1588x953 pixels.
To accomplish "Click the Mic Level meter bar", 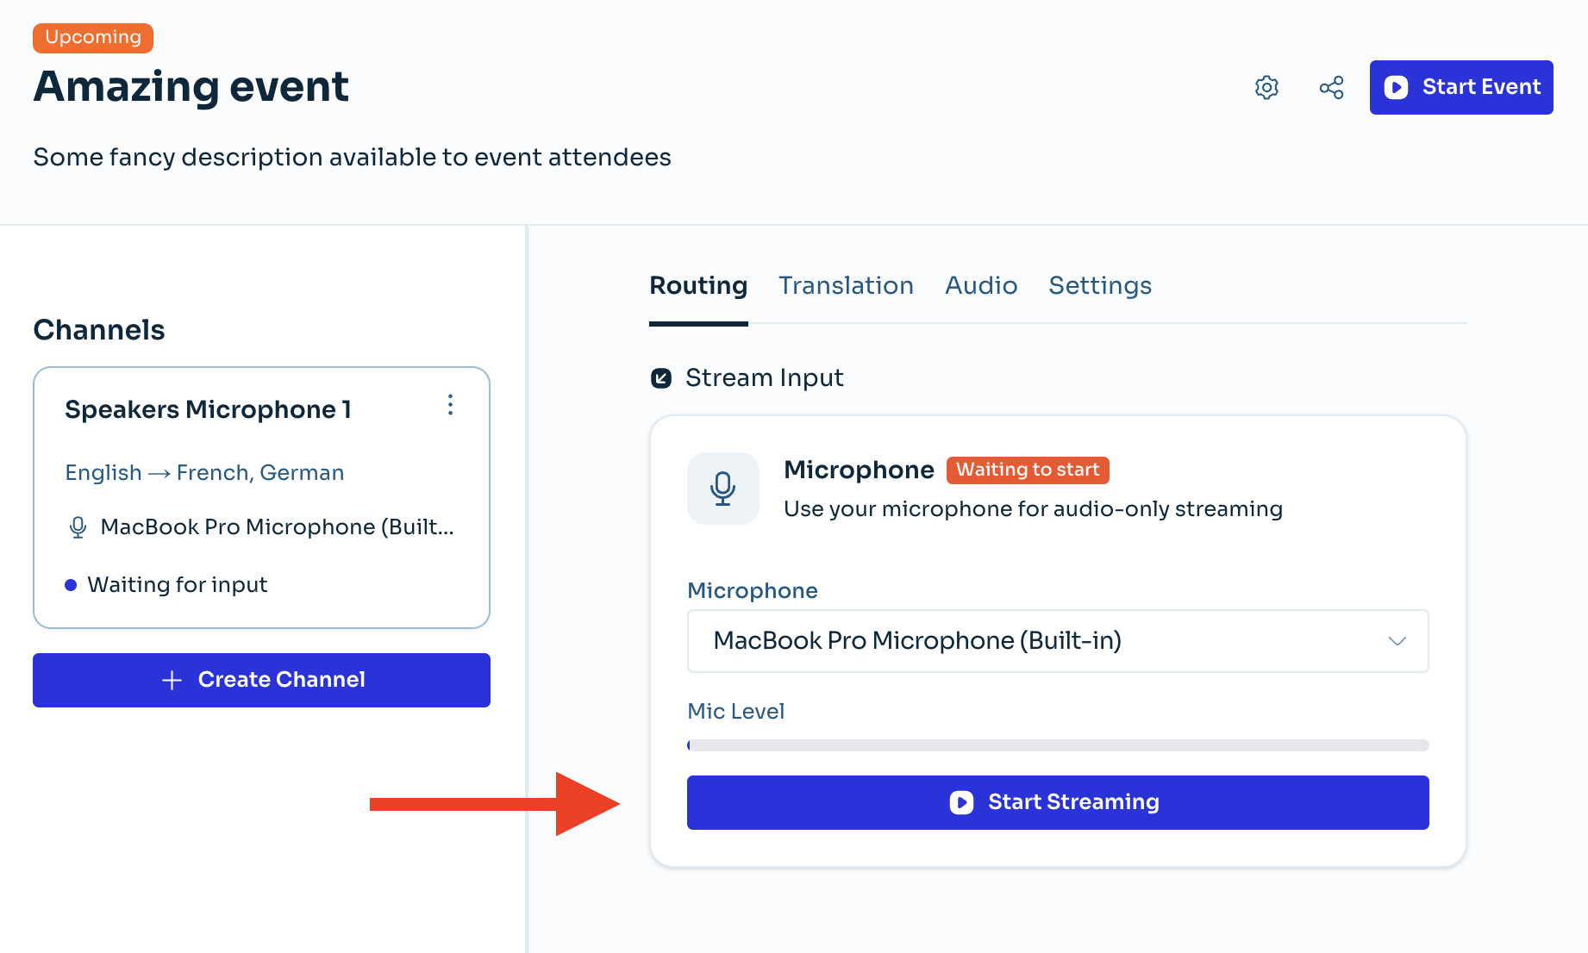I will coord(1057,745).
